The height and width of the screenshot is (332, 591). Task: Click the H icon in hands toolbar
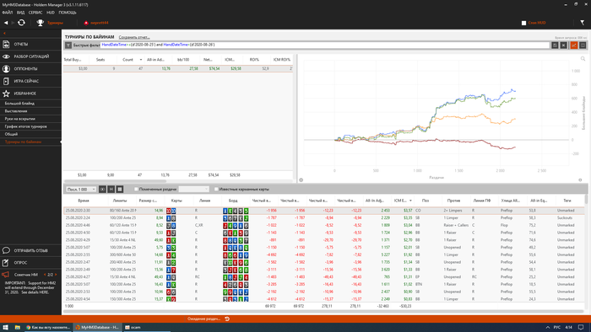(111, 189)
